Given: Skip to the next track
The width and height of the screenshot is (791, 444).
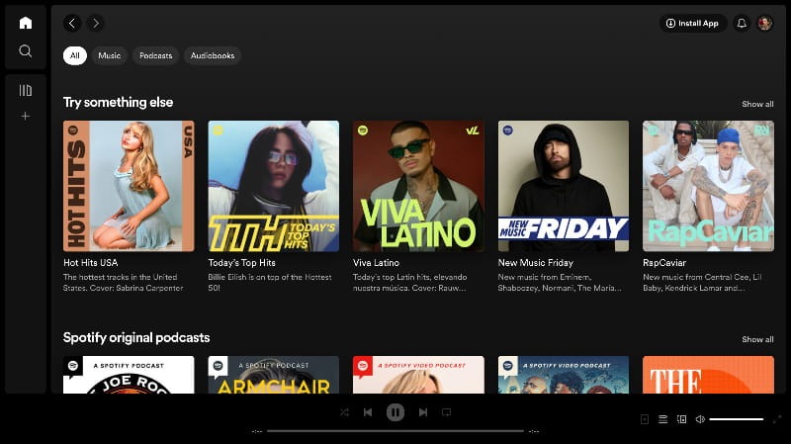Looking at the screenshot, I should coord(423,412).
